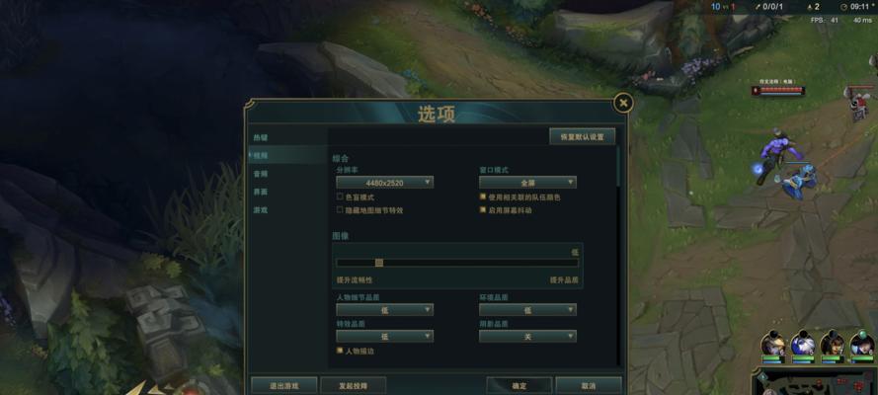
Task: Open the 阴影品质 dropdown set to 关
Action: (527, 337)
